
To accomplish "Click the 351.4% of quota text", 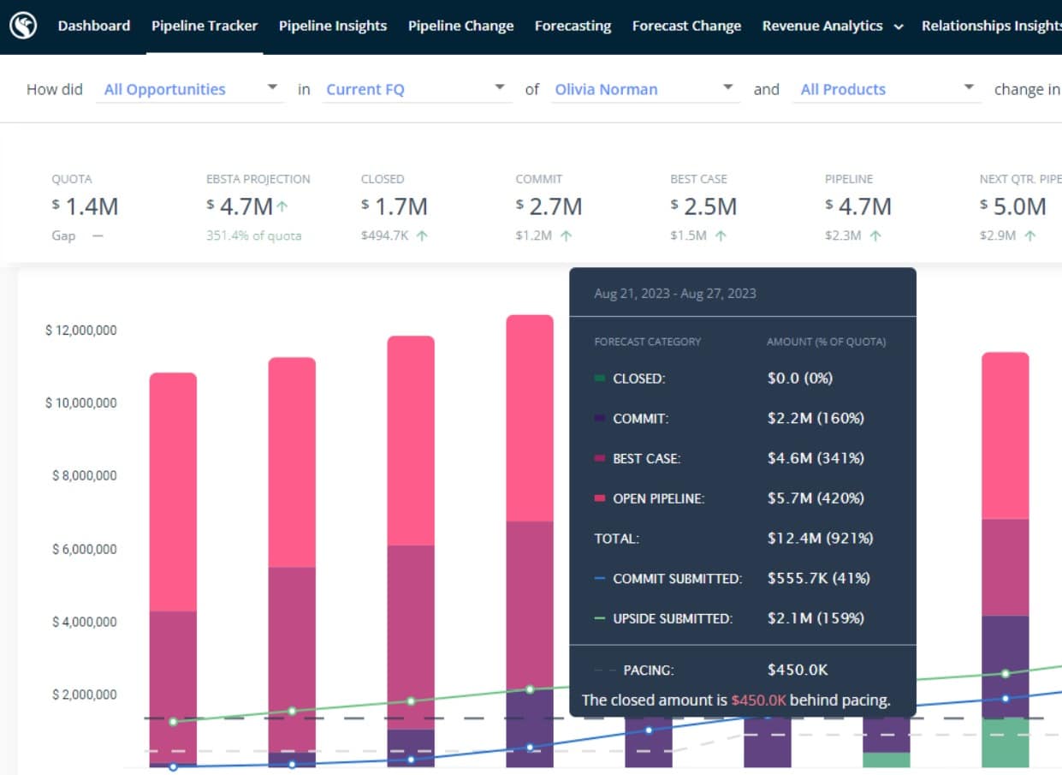I will [253, 235].
